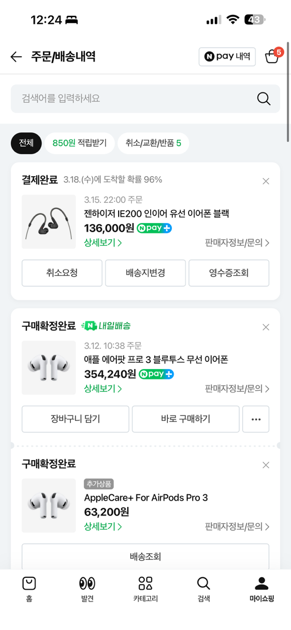The height and width of the screenshot is (630, 291).
Task: Open 마이쇼핑 profile icon
Action: click(x=261, y=590)
